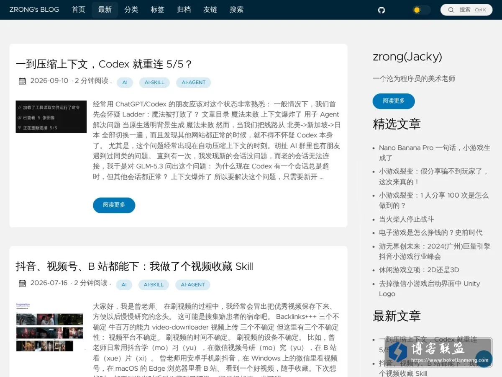
Task: Open 电子游戏是怎么挣钱的？史前时代 article
Action: [x=431, y=232]
